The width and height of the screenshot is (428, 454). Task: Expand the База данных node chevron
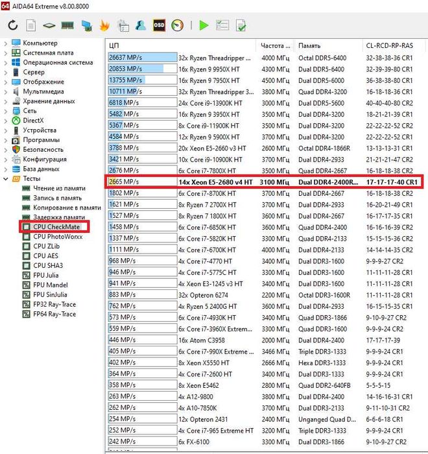tap(5, 169)
